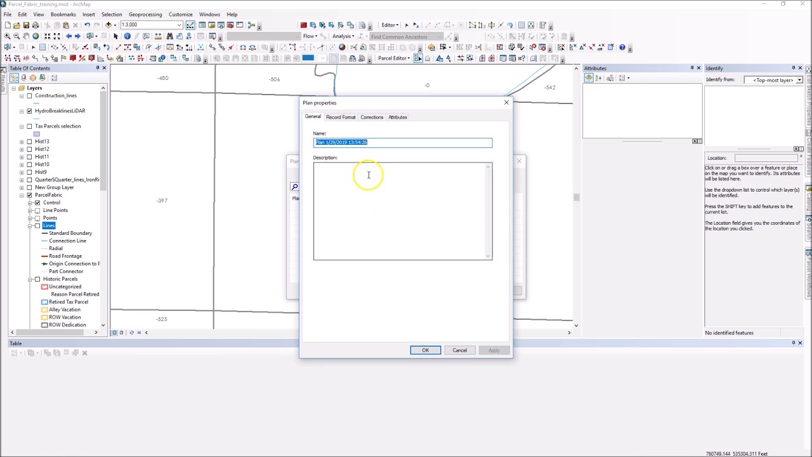Open the map scale 1:3,000 dropdown

click(x=179, y=25)
